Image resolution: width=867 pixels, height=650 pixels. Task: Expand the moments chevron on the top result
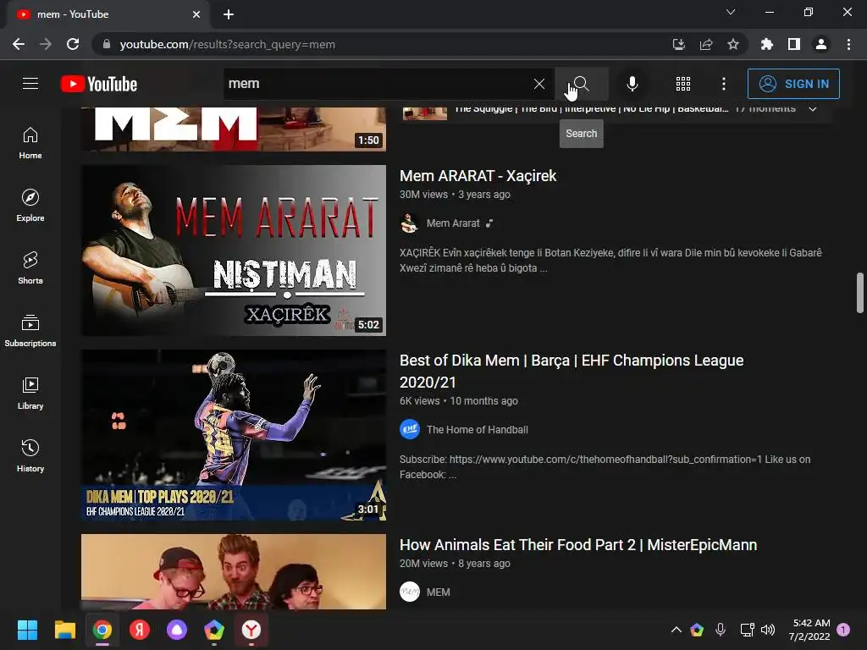point(813,109)
